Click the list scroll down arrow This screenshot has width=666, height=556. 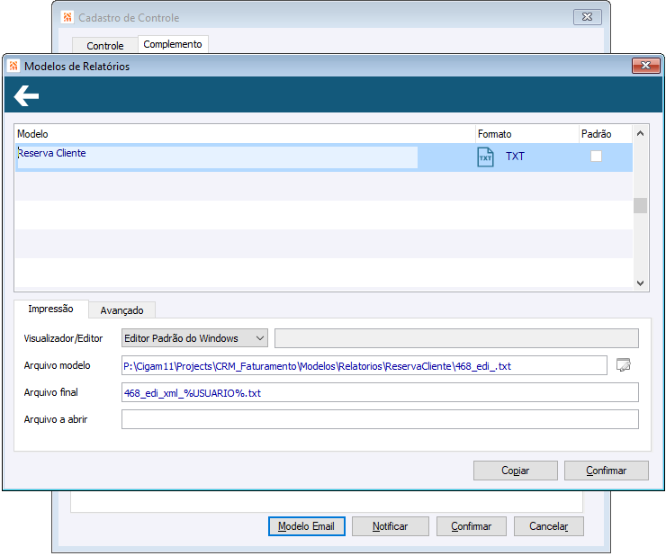point(641,282)
